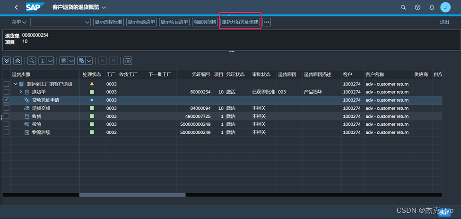The image size is (461, 219).
Task: Click the 显示项目清单 button
Action: click(174, 22)
